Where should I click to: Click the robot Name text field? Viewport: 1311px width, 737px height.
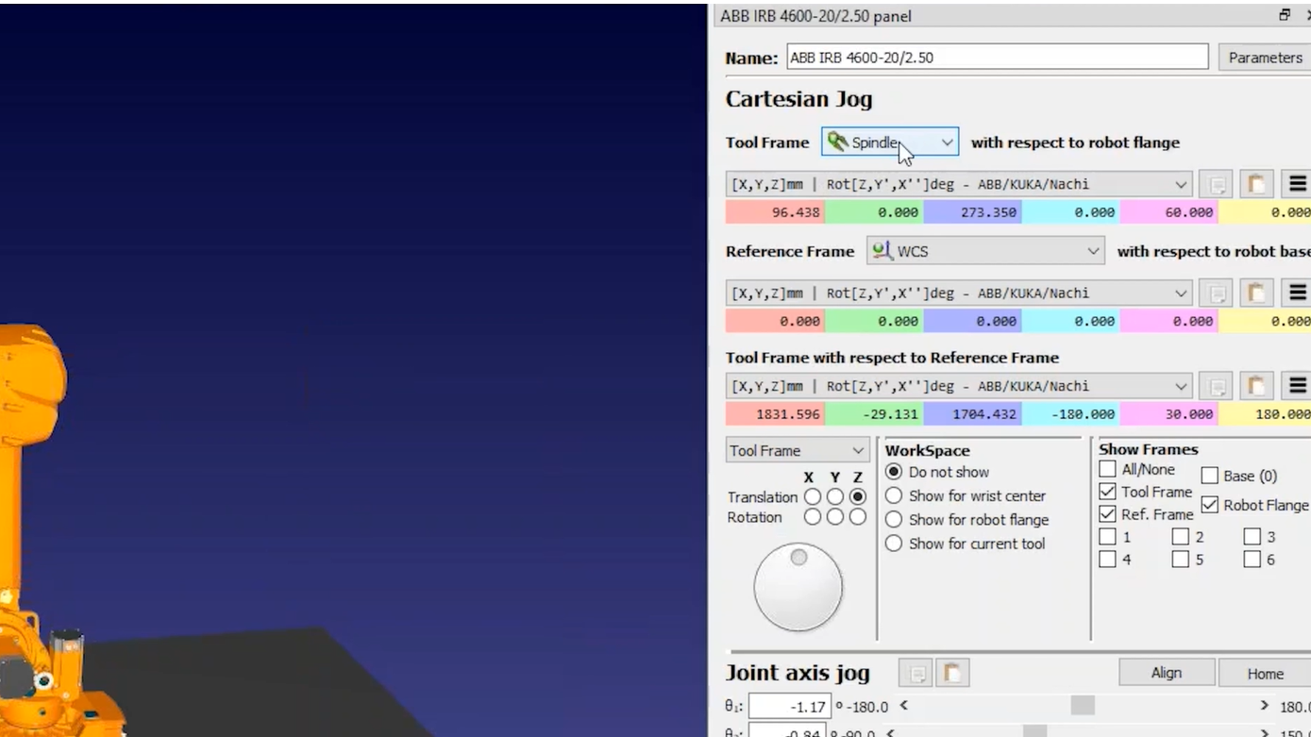[x=996, y=58]
